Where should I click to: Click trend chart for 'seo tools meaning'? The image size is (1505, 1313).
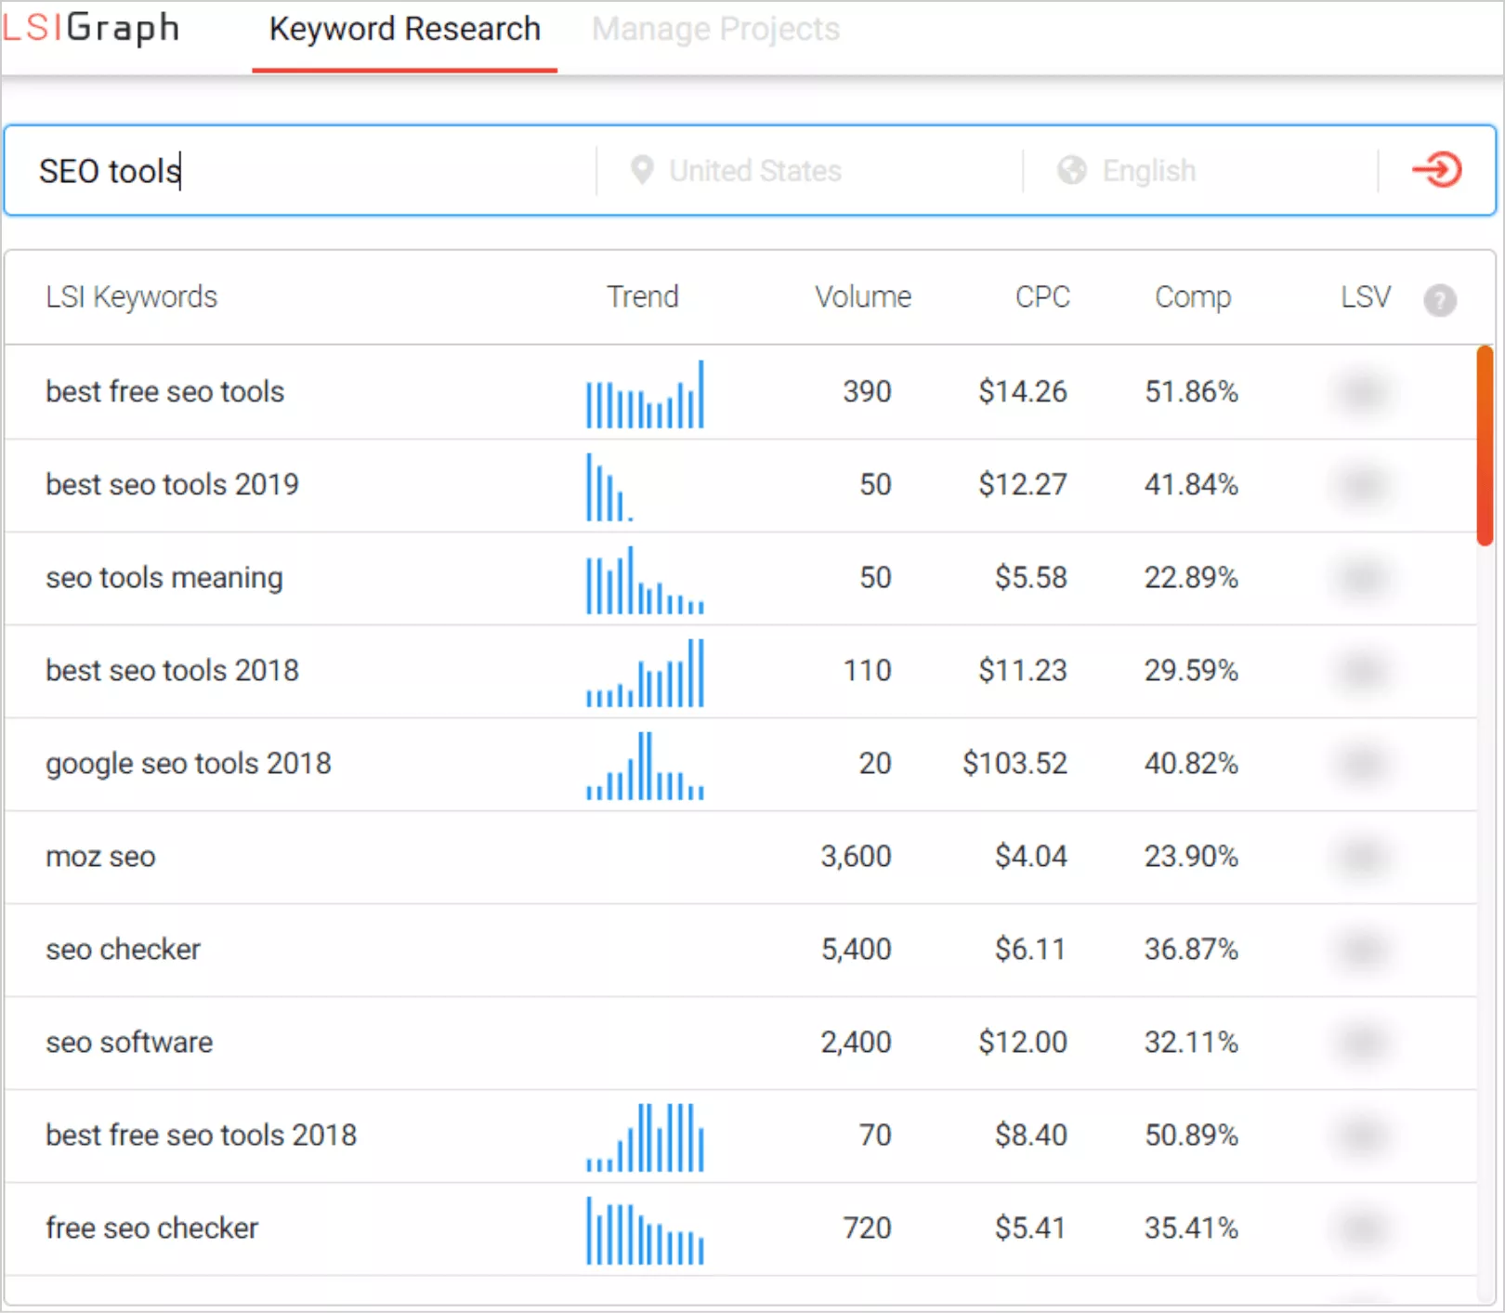(x=645, y=580)
